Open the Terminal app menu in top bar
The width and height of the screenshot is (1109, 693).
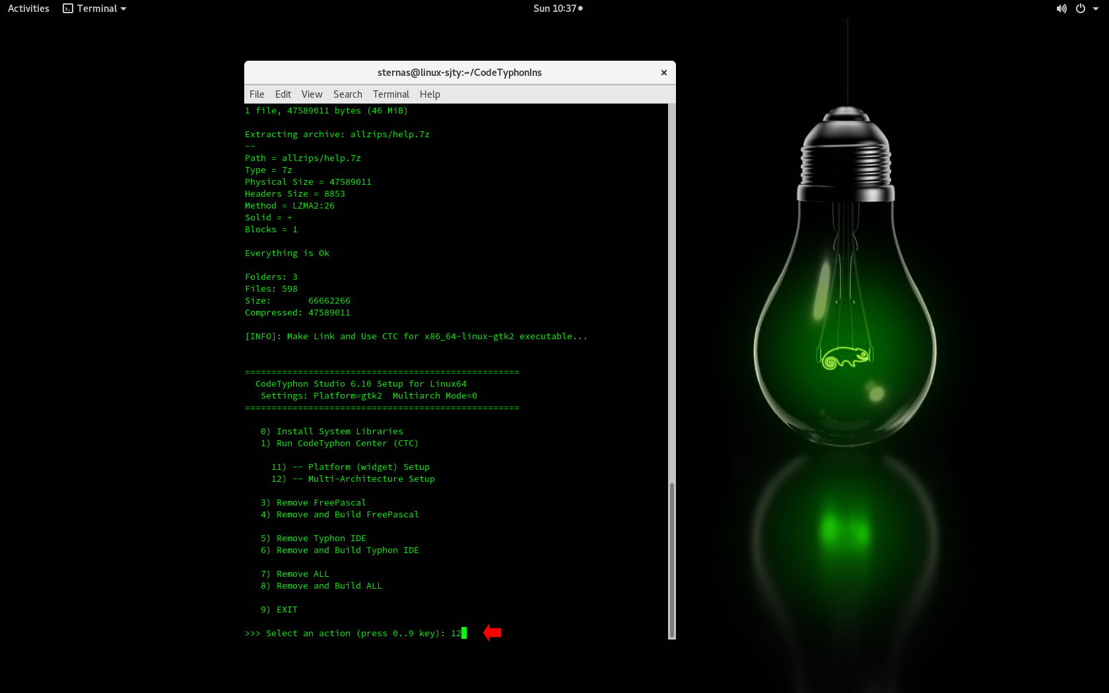point(94,9)
